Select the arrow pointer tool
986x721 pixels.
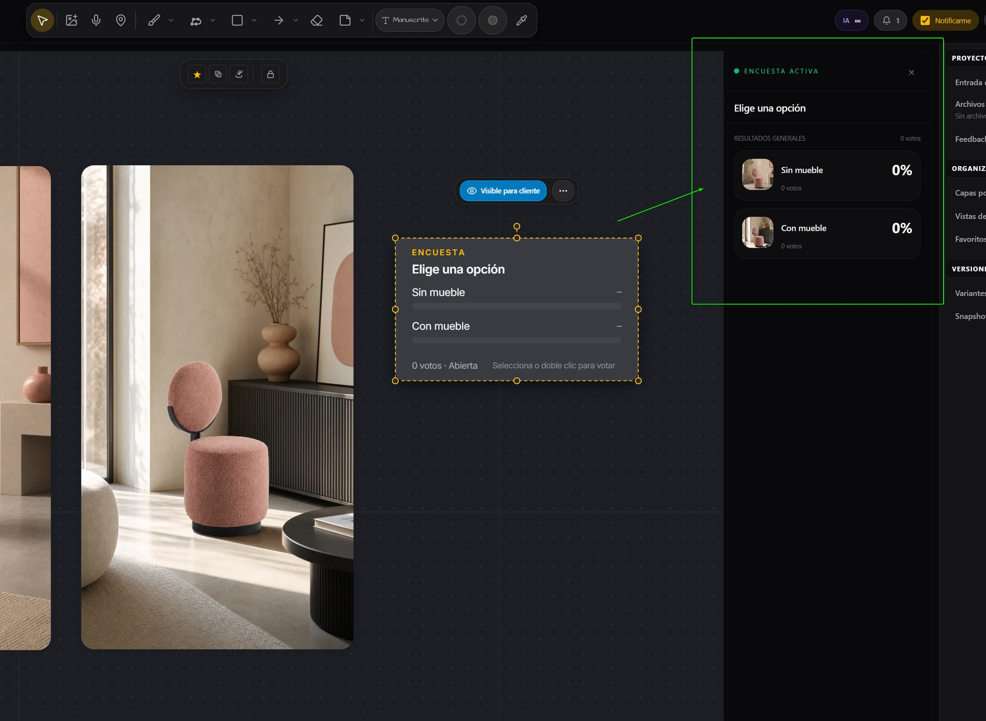click(x=42, y=20)
